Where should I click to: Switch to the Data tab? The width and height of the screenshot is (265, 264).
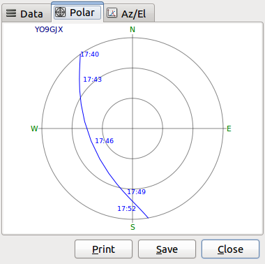26,13
